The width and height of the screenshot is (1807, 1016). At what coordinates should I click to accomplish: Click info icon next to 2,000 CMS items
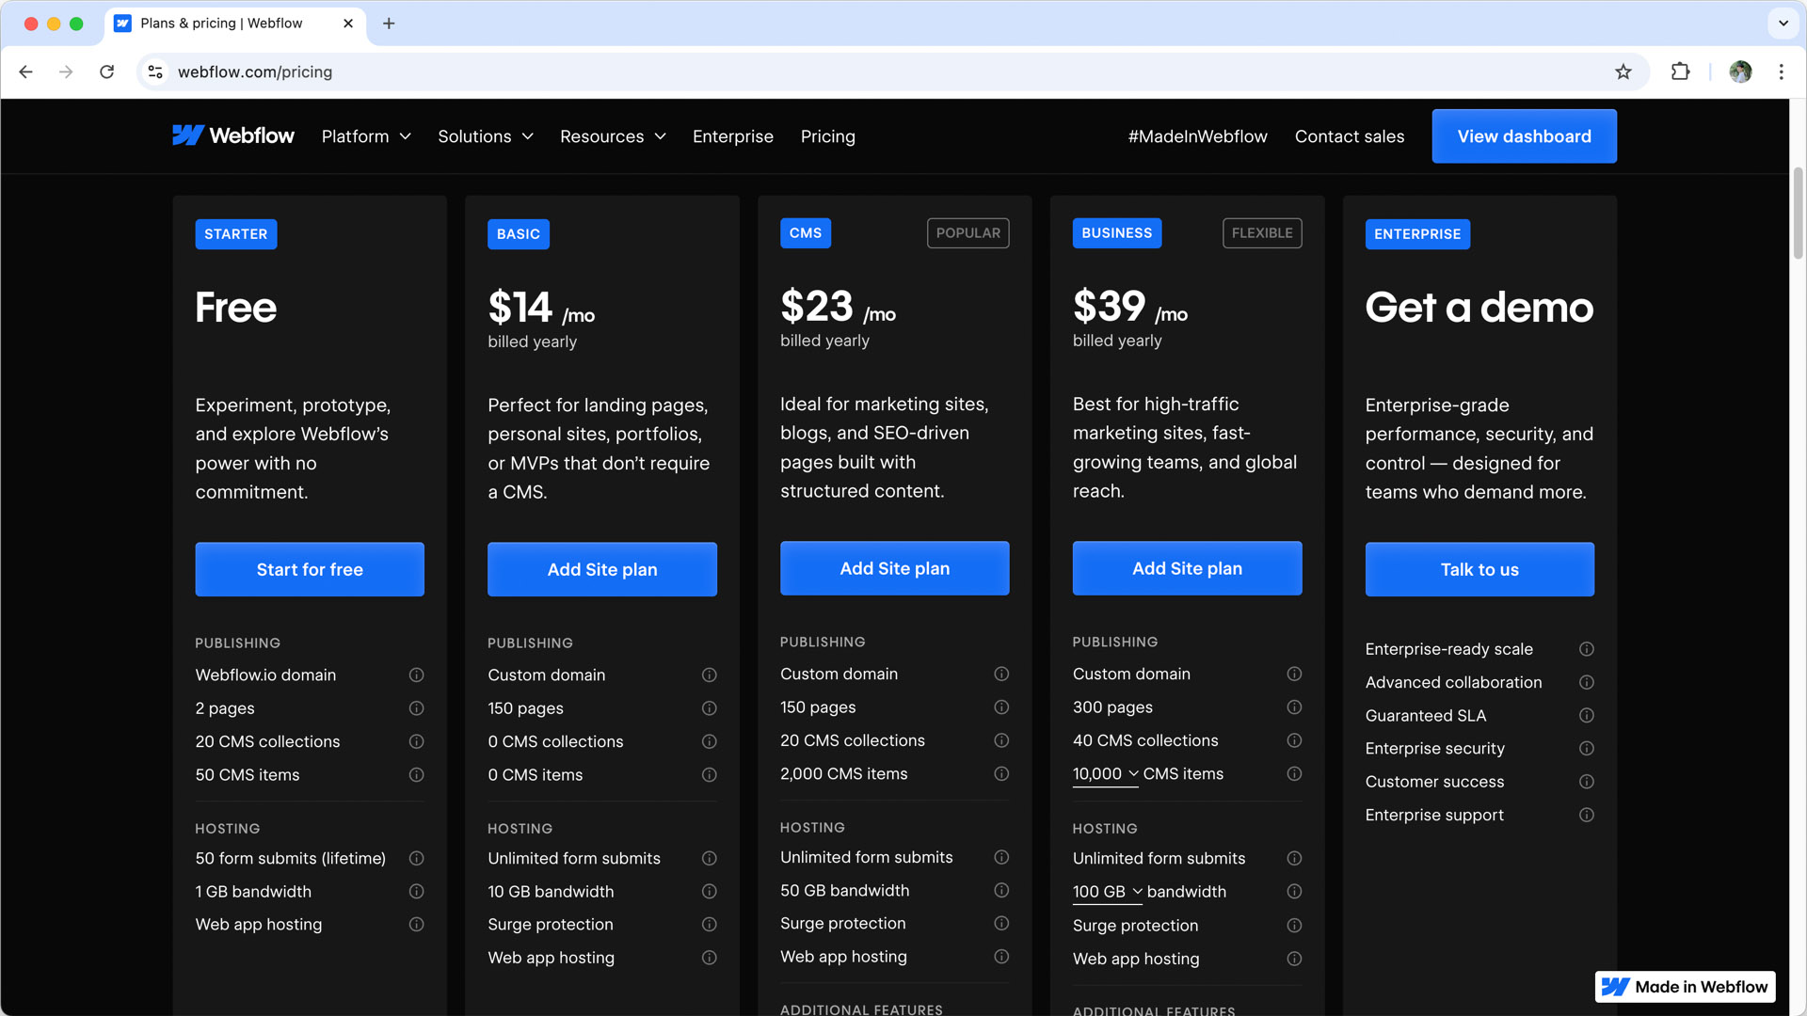point(1001,774)
